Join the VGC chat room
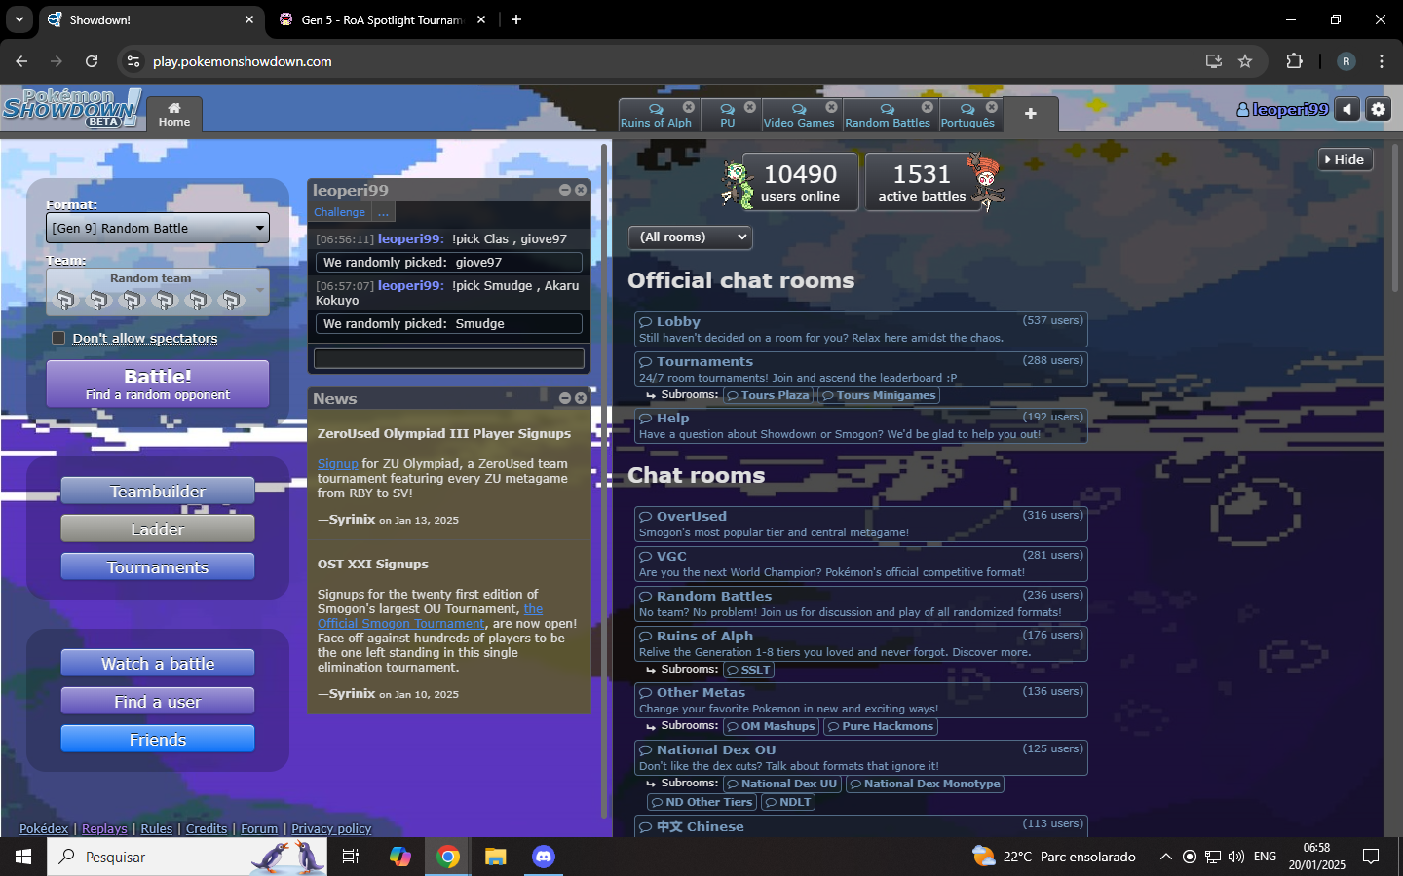This screenshot has width=1403, height=876. [x=861, y=564]
